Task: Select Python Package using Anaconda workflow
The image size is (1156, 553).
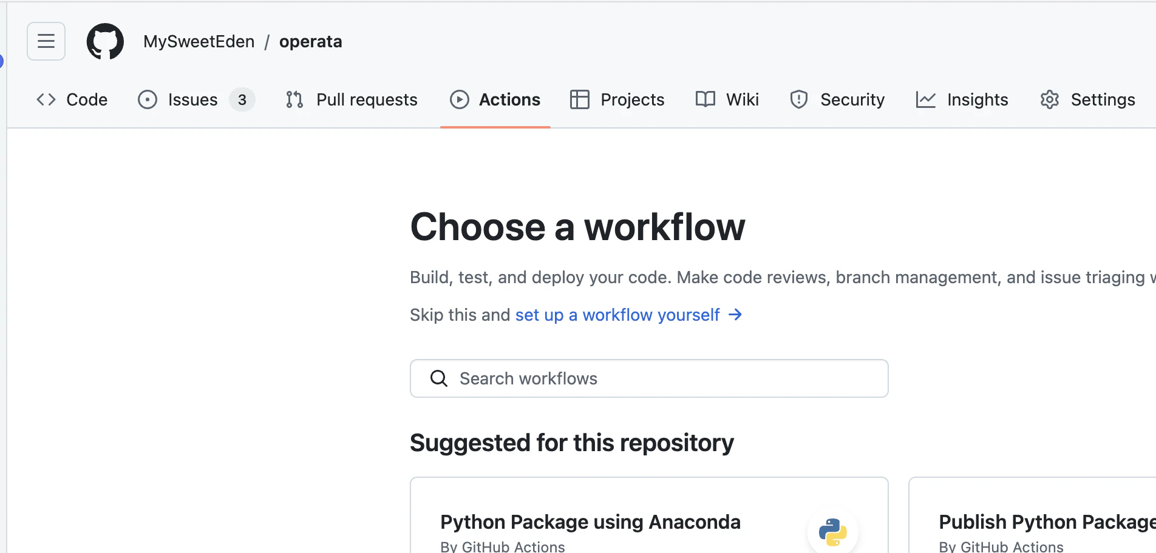Action: coord(590,522)
